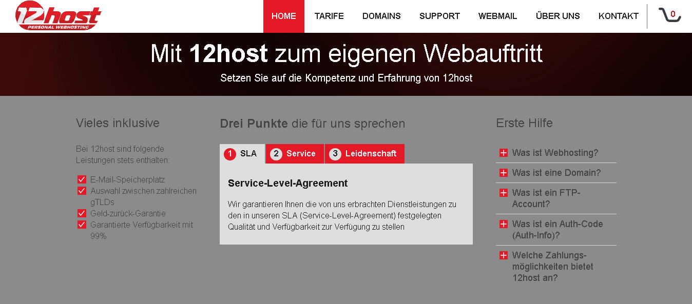The height and width of the screenshot is (304, 692).
Task: Click plus icon beside Was ist Webhosting?
Action: click(x=504, y=153)
